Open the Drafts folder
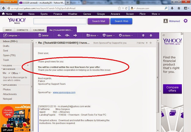Image resolution: width=191 pixels, height=132 pixels. (x=6, y=46)
